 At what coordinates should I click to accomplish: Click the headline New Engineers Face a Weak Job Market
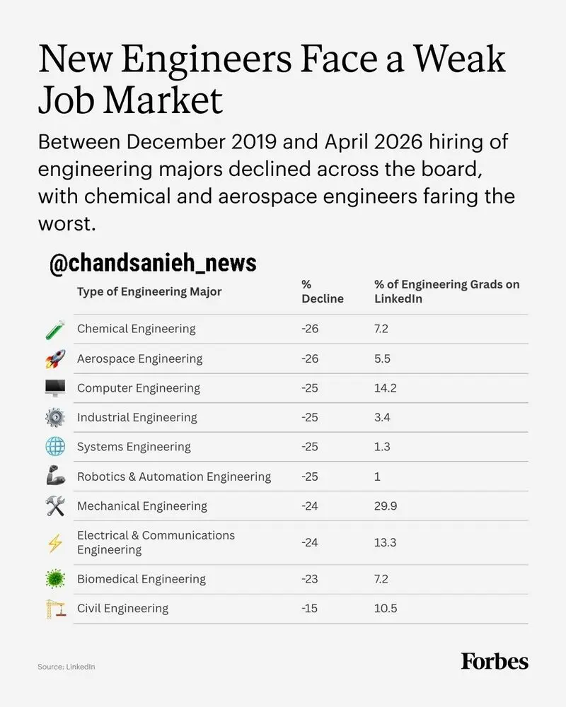click(x=271, y=79)
